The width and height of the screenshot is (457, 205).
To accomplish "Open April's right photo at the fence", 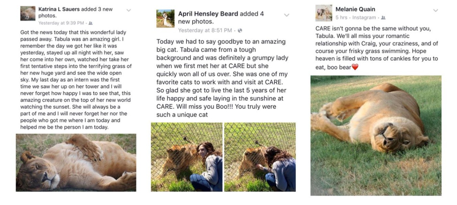I will pyautogui.click(x=260, y=157).
